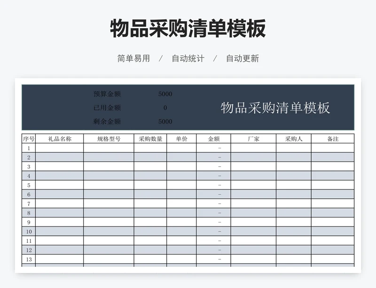Click row number 3 cell
This screenshot has height=288, width=376.
(29, 166)
